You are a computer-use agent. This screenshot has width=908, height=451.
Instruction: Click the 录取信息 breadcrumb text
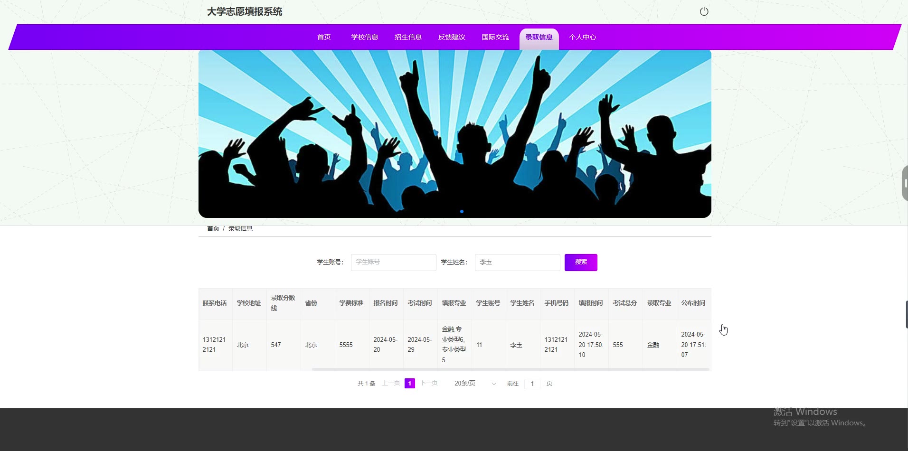tap(240, 228)
